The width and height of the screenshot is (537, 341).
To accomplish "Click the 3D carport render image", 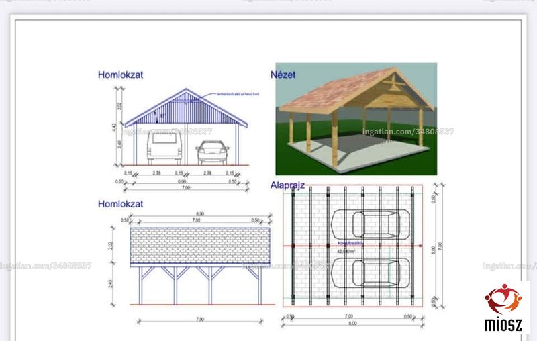I will 356,119.
